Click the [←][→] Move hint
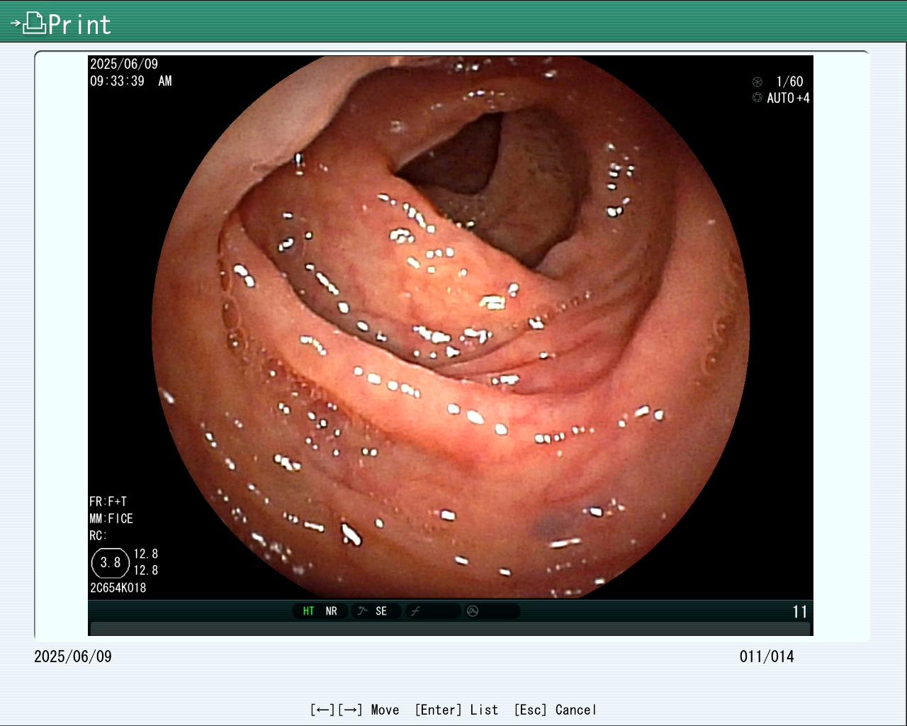The image size is (907, 726). (354, 710)
